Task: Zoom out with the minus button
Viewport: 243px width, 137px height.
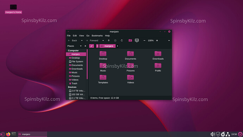Action: click(144, 41)
